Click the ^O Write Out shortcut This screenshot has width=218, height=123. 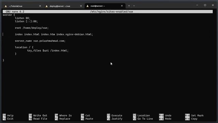pos(38,115)
